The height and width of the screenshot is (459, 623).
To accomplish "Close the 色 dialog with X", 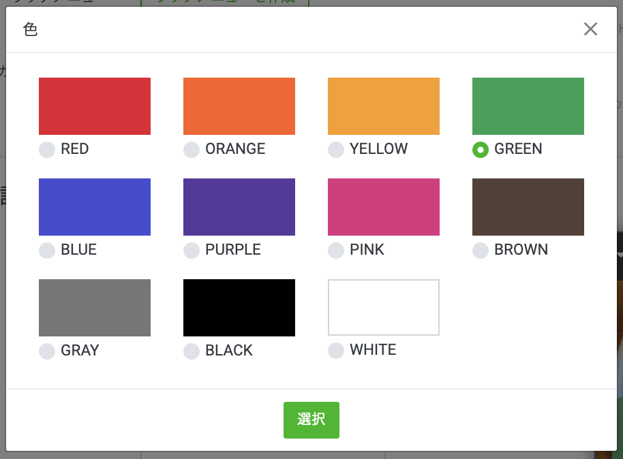I will 590,29.
